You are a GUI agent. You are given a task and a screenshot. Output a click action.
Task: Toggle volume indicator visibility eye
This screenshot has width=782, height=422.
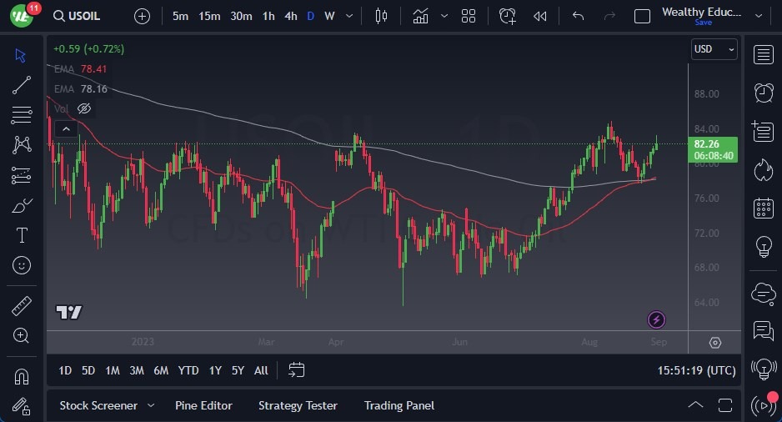(83, 108)
